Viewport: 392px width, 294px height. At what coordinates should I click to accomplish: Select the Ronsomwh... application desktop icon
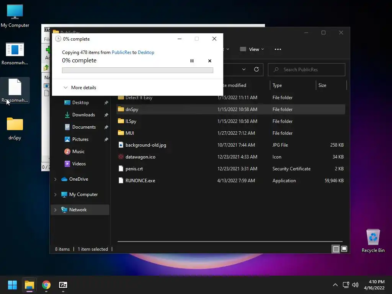[x=15, y=54]
